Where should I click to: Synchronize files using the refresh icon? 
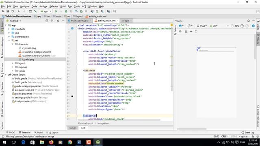pyautogui.click(x=13, y=11)
